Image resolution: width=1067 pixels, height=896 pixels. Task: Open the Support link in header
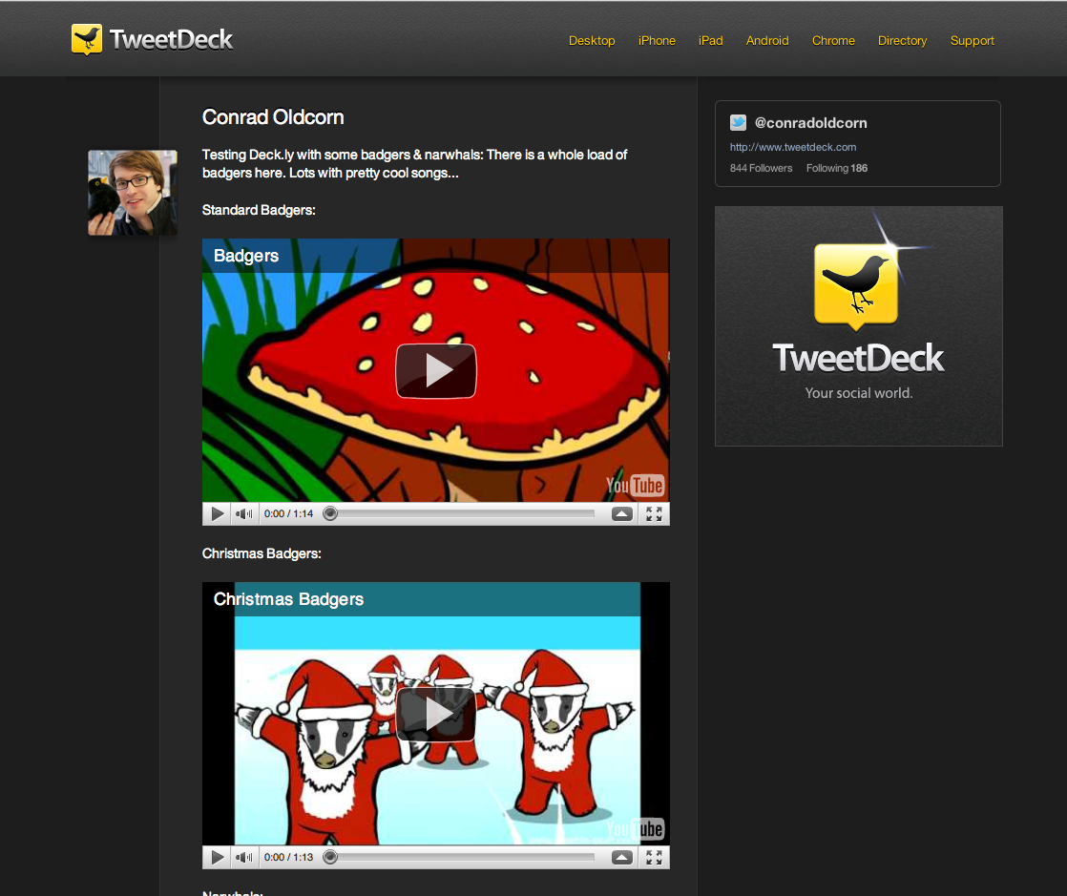point(972,41)
